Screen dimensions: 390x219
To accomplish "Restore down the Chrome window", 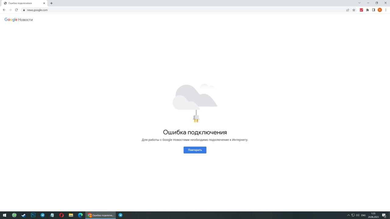I will 377,3.
